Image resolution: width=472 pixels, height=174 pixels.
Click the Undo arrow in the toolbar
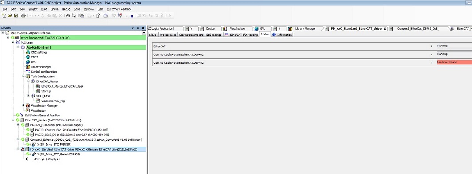(x=31, y=15)
